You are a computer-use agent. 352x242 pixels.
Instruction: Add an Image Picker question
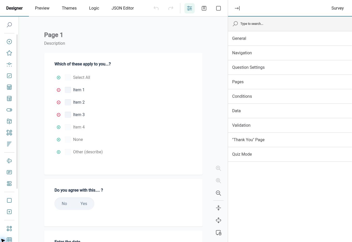click(x=9, y=133)
